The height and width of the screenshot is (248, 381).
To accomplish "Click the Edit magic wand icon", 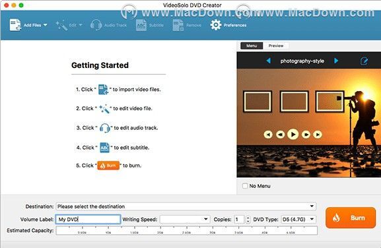I will (61, 25).
